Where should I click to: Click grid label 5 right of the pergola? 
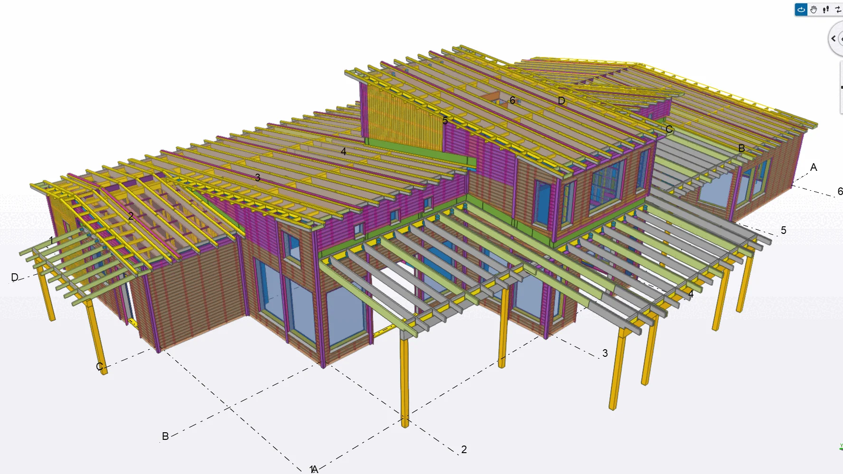783,231
